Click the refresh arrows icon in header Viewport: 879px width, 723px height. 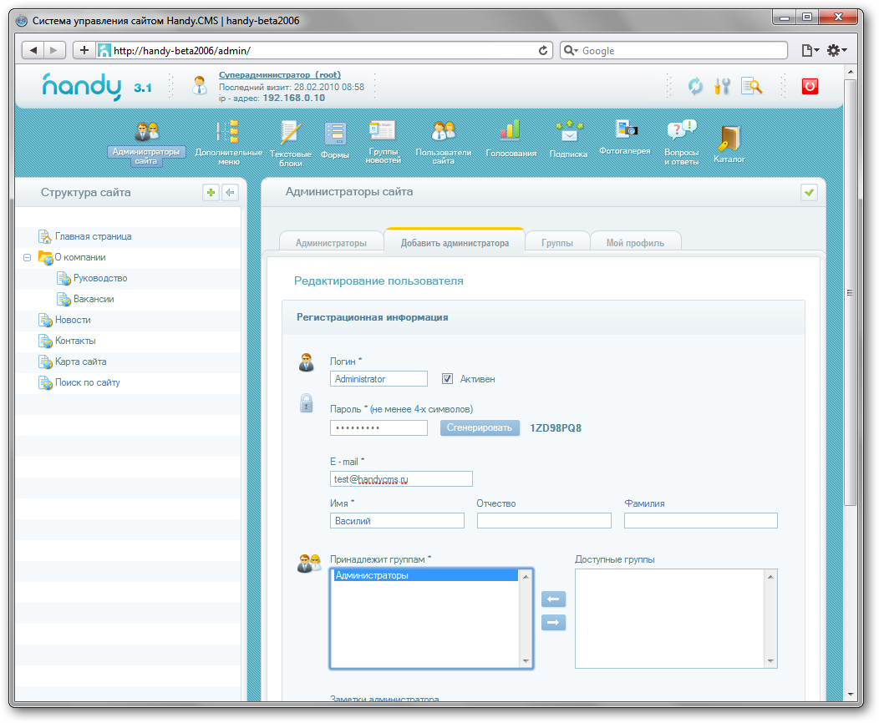[695, 85]
